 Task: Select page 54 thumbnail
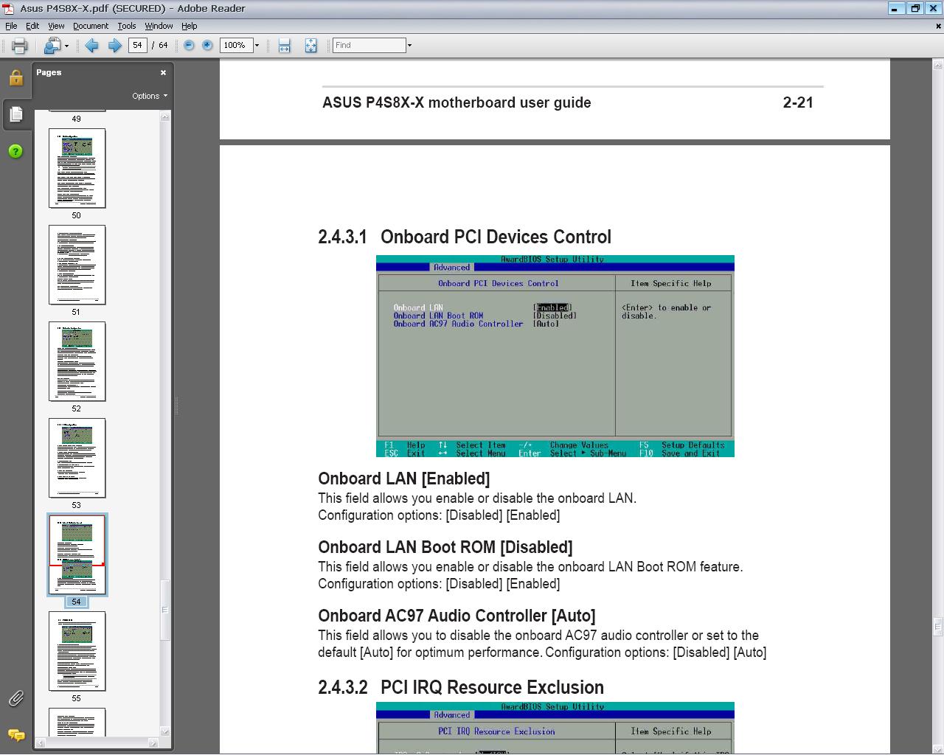point(77,554)
